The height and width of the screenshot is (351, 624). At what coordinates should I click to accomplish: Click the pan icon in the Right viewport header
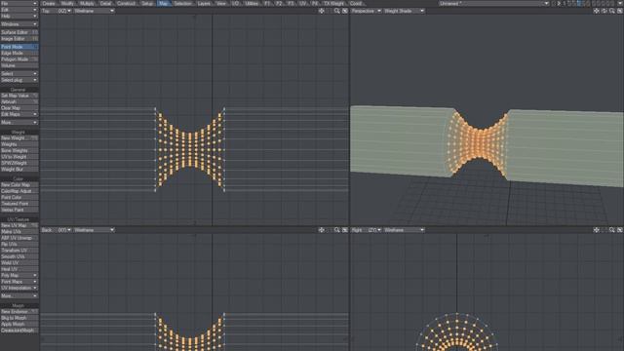596,230
